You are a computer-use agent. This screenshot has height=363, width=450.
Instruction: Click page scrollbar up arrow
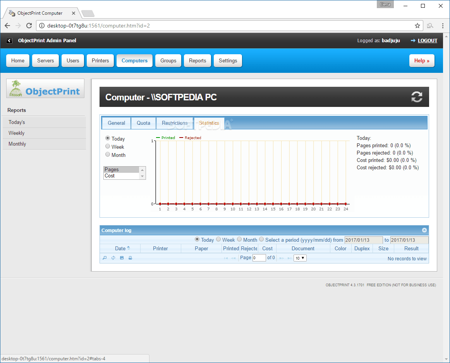click(x=446, y=36)
